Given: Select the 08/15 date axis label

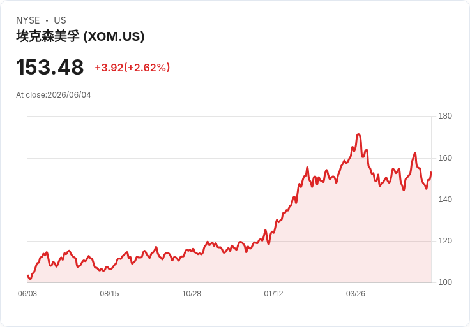Looking at the screenshot, I should tap(109, 294).
